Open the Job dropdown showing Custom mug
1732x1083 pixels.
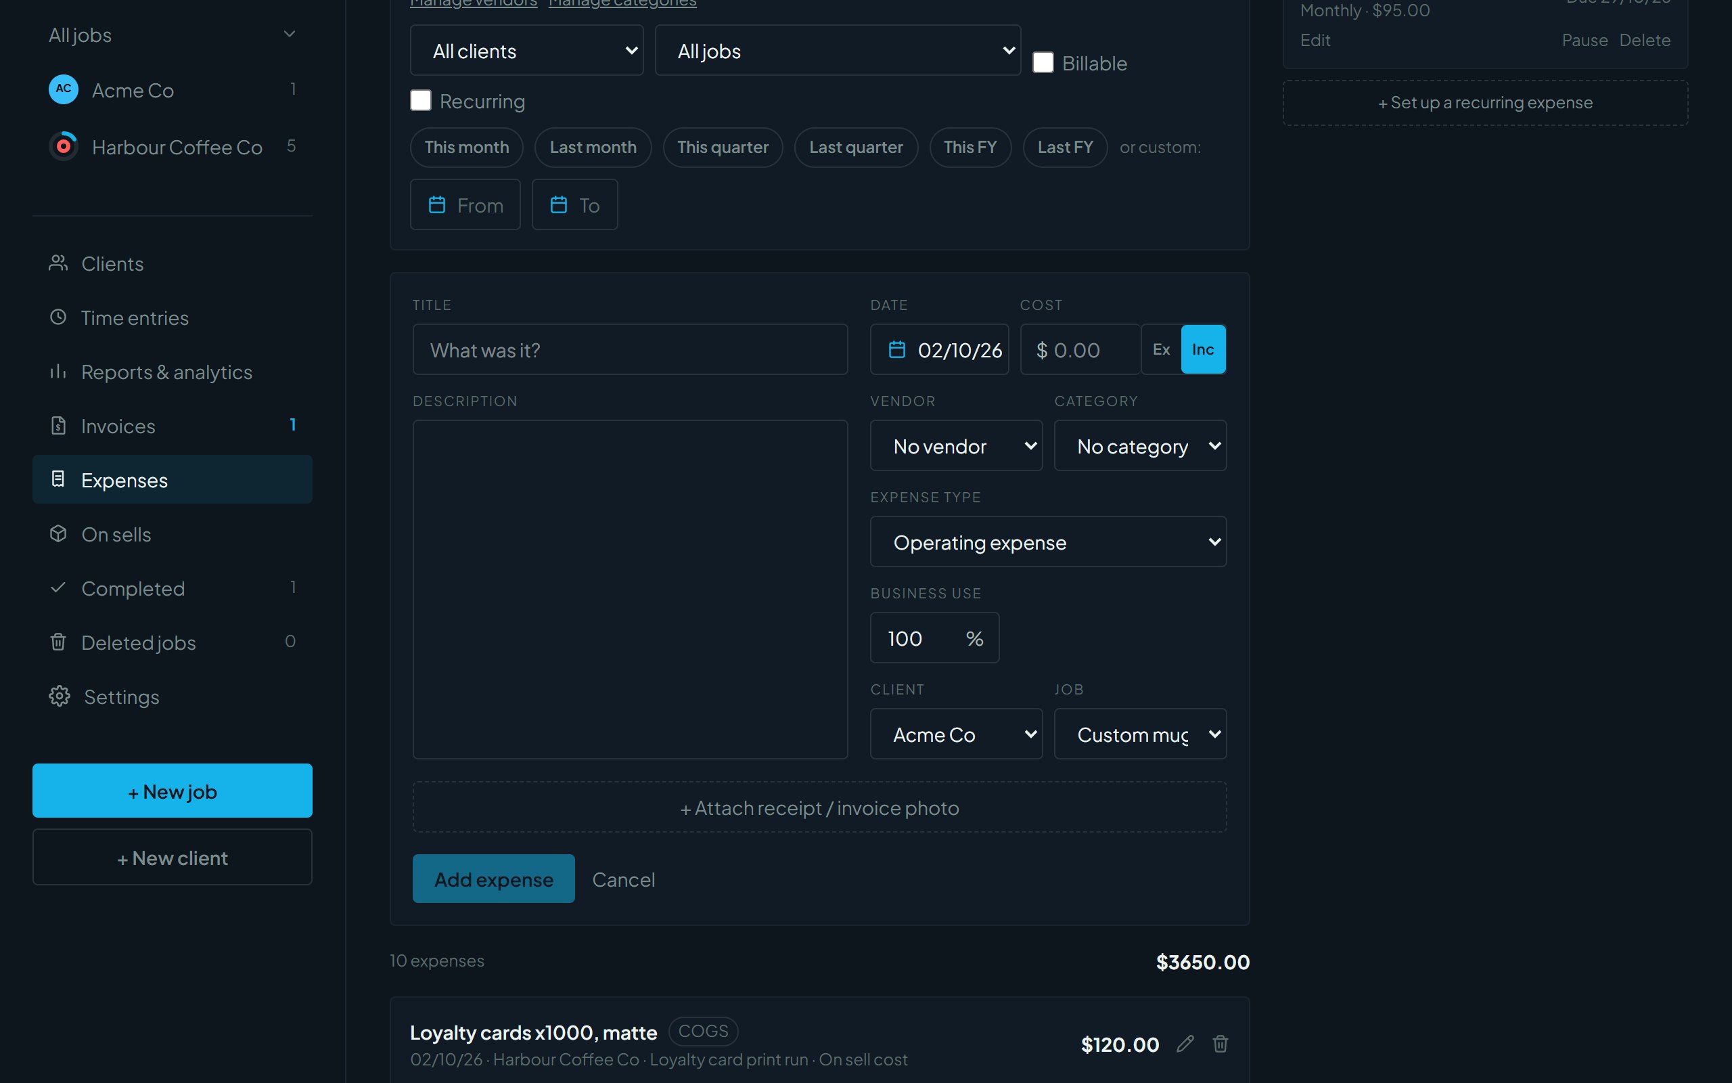click(1140, 734)
